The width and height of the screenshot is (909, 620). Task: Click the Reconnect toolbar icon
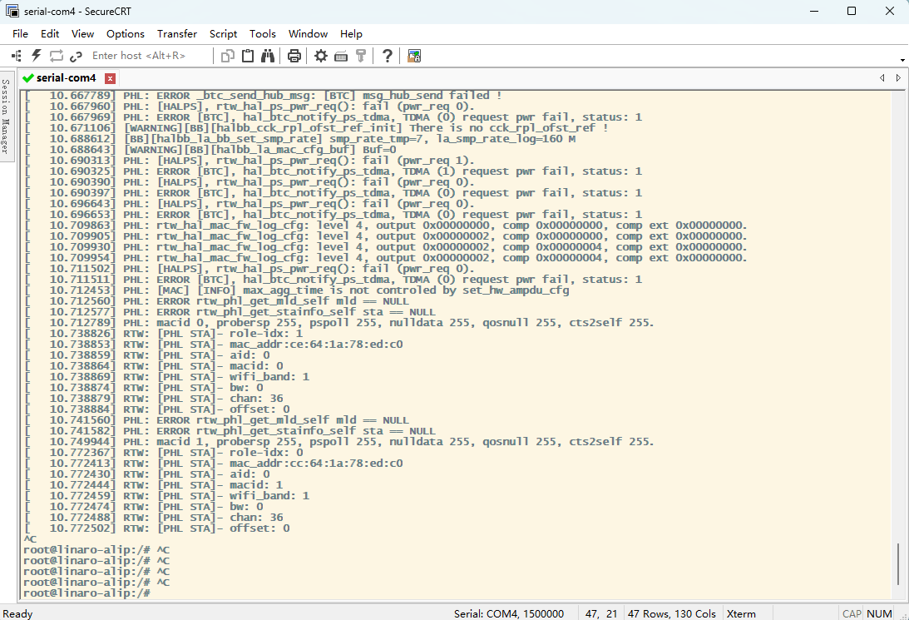click(57, 56)
